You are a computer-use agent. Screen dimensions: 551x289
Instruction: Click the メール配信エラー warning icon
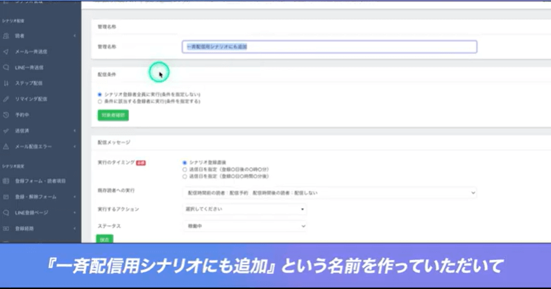pos(6,146)
